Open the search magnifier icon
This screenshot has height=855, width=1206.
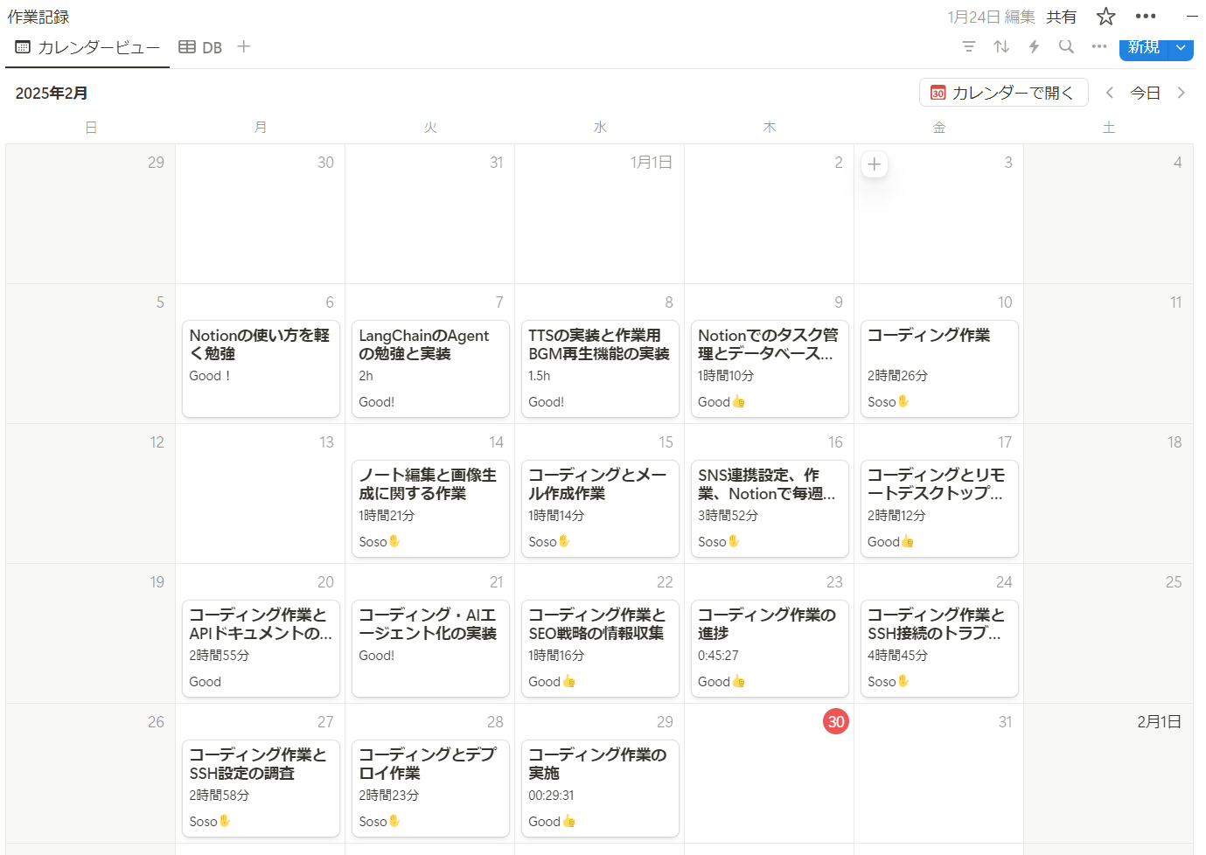point(1066,46)
